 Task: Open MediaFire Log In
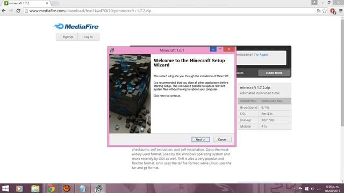click(x=89, y=37)
